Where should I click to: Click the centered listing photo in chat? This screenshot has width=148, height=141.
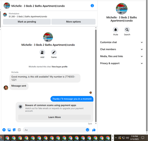pos(48,37)
